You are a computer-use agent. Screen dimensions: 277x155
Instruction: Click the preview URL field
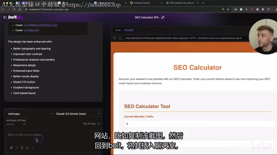[184, 38]
